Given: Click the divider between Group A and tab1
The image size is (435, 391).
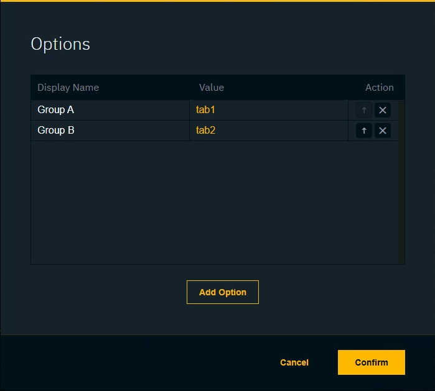Looking at the screenshot, I should (x=190, y=110).
